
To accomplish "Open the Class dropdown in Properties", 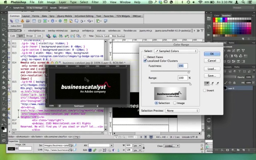I will pos(172,146).
